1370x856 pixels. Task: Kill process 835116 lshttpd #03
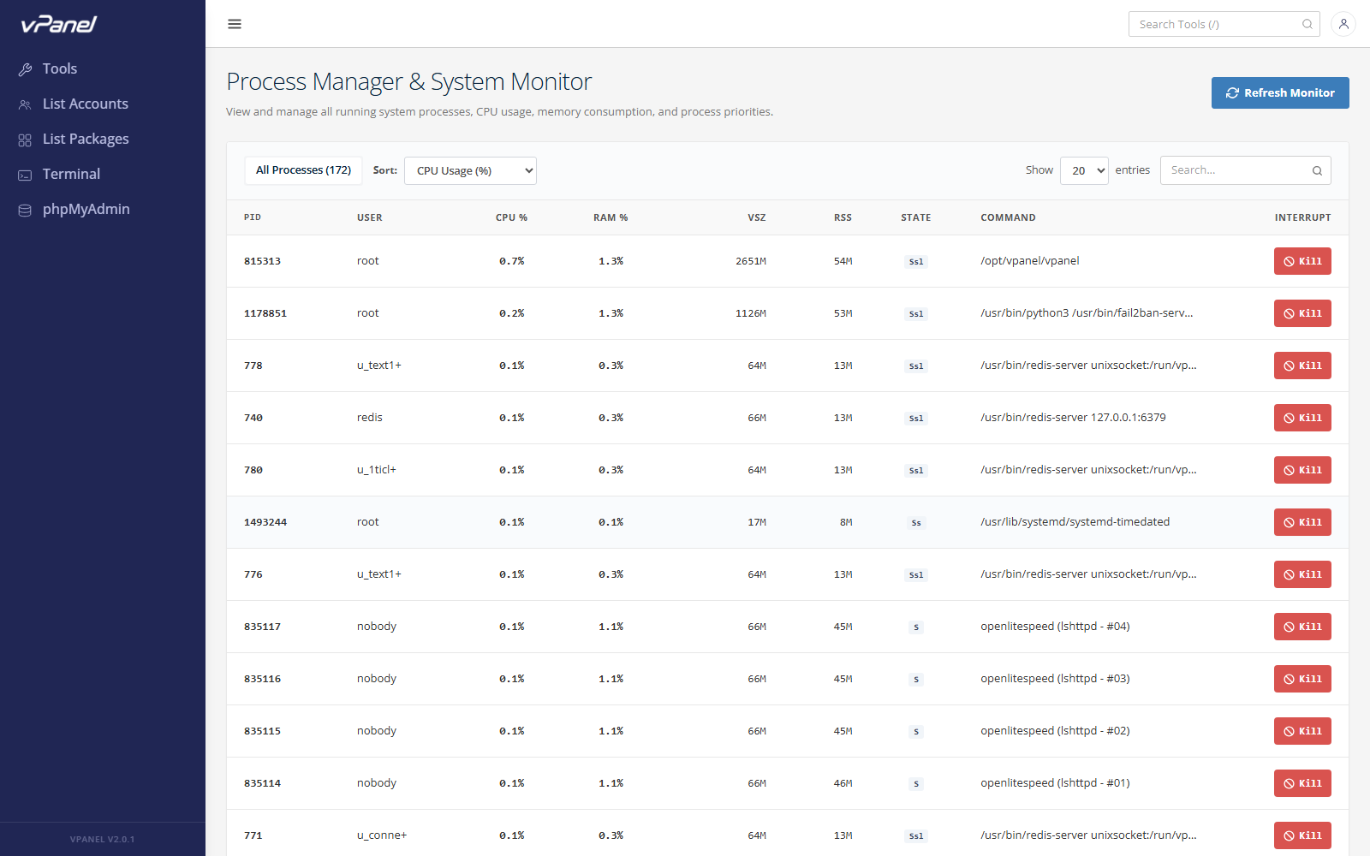pos(1302,679)
